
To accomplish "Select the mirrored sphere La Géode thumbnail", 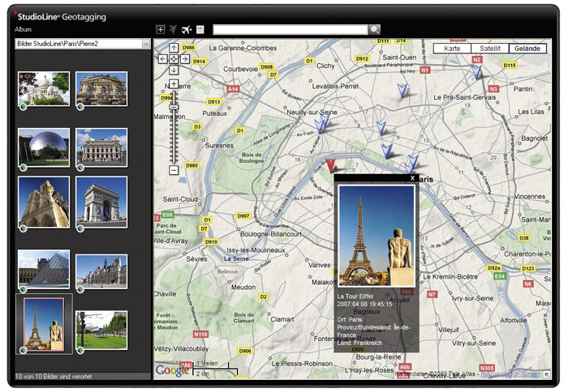I will pyautogui.click(x=44, y=147).
